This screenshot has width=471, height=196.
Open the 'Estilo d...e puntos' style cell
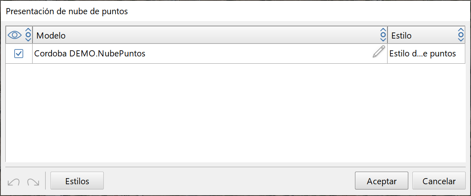coord(423,54)
